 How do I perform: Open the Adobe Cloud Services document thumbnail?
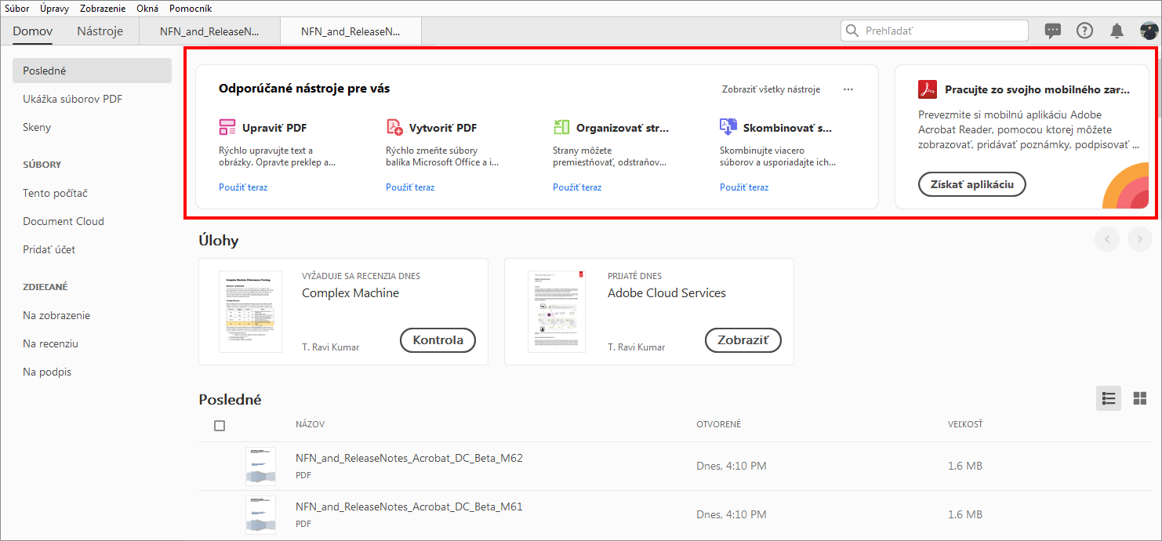557,311
